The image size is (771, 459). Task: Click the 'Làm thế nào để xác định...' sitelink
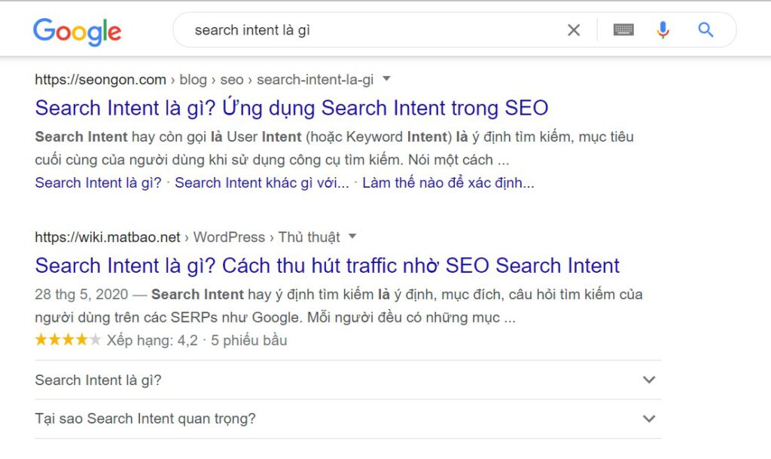(x=449, y=182)
